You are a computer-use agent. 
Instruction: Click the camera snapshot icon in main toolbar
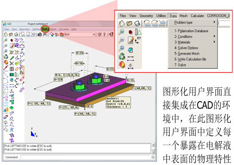pos(39,34)
